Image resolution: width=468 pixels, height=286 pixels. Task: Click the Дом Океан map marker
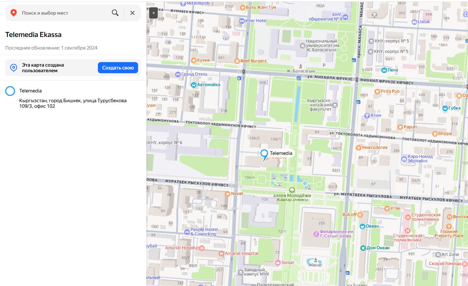coord(363,248)
